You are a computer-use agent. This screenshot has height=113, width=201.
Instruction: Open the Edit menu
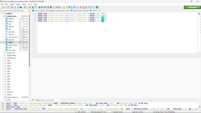[7, 4]
